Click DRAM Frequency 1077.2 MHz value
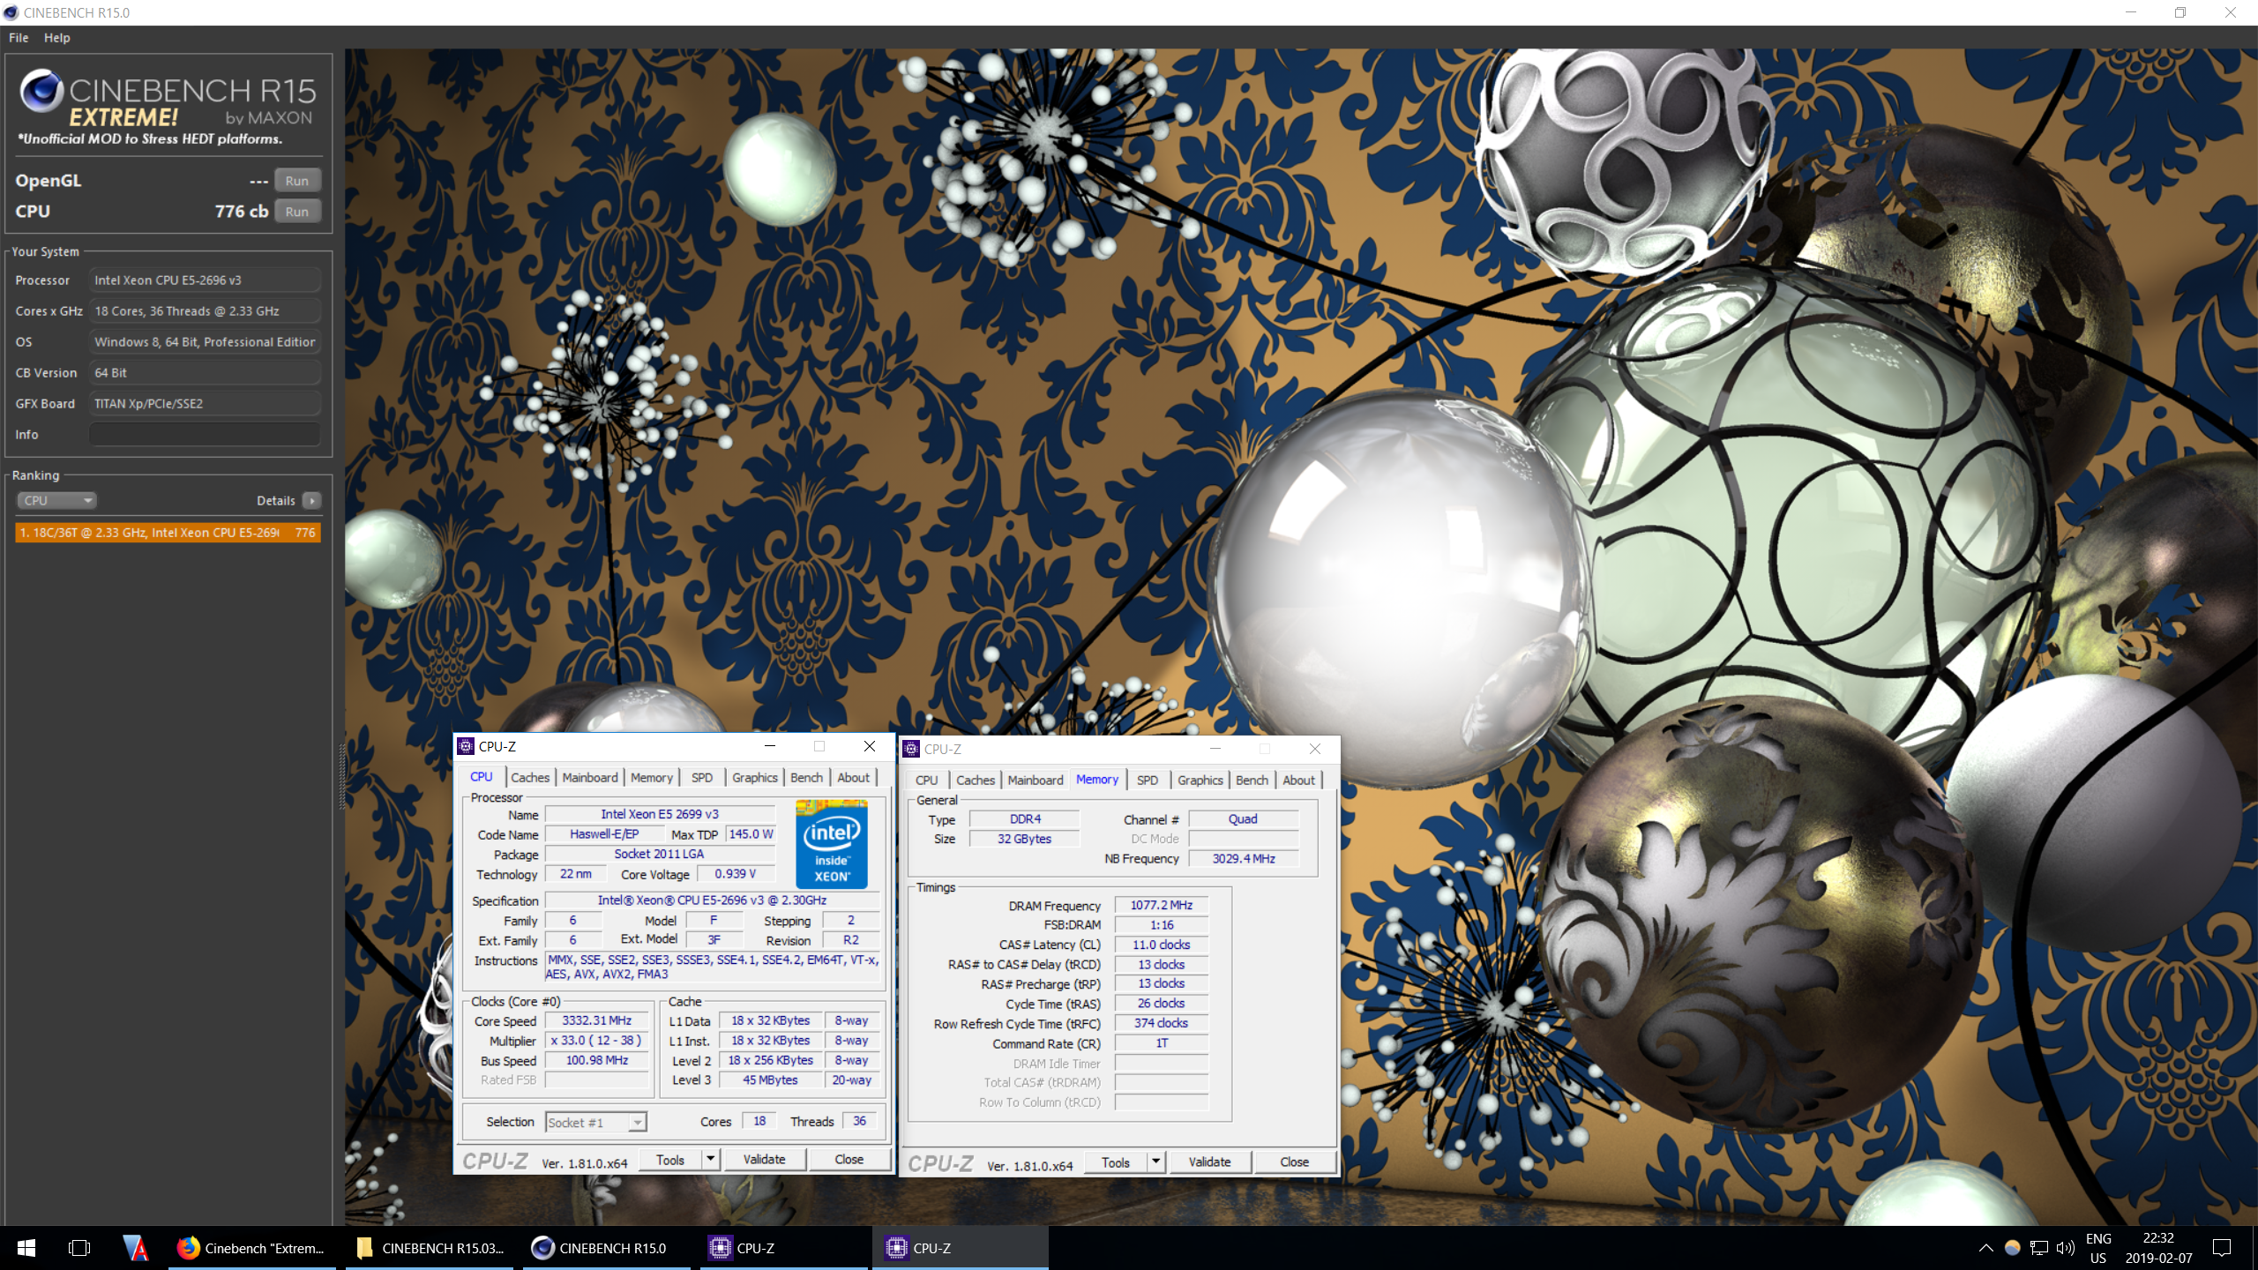 (1162, 906)
